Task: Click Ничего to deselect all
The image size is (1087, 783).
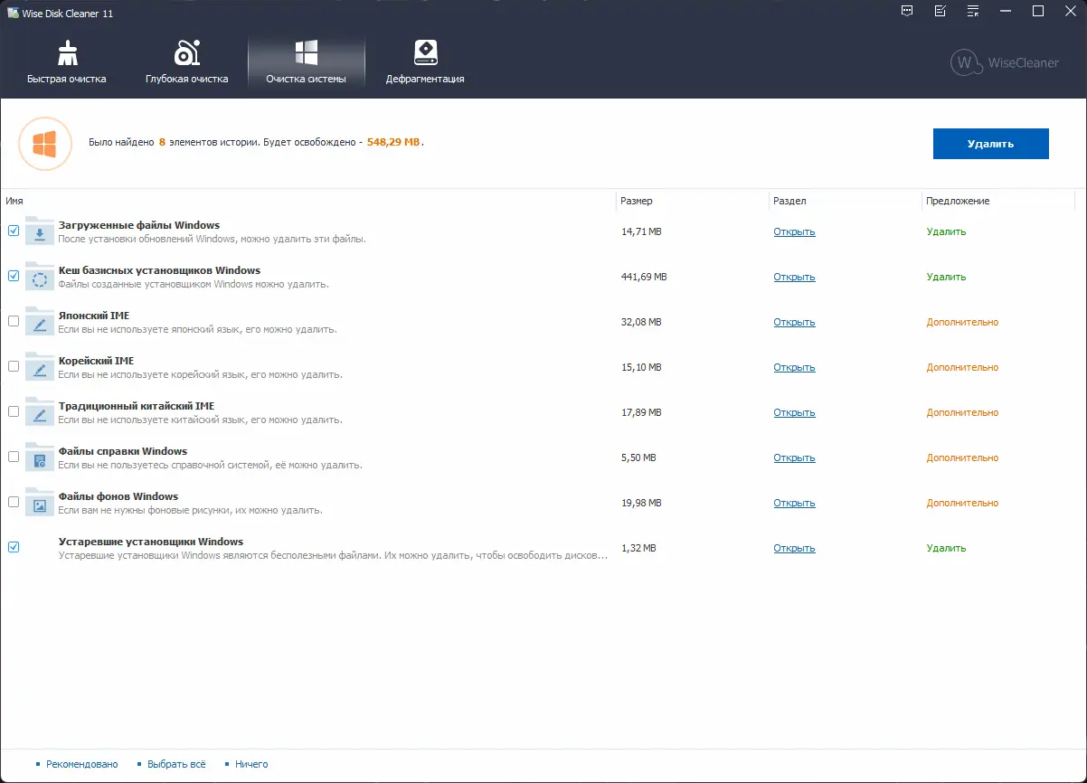Action: [251, 764]
